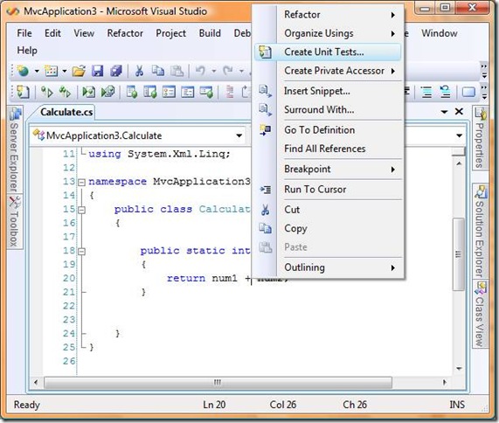Open the File menu
The image size is (499, 423).
click(x=24, y=33)
